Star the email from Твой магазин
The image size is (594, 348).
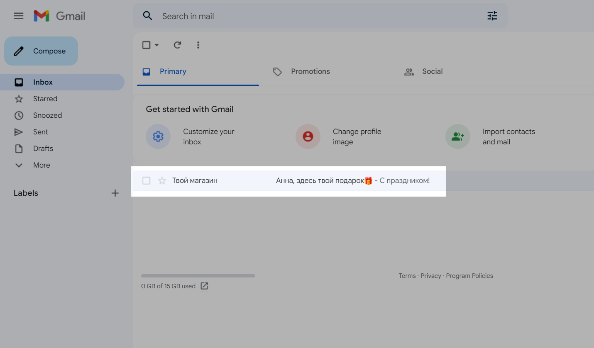(x=162, y=180)
